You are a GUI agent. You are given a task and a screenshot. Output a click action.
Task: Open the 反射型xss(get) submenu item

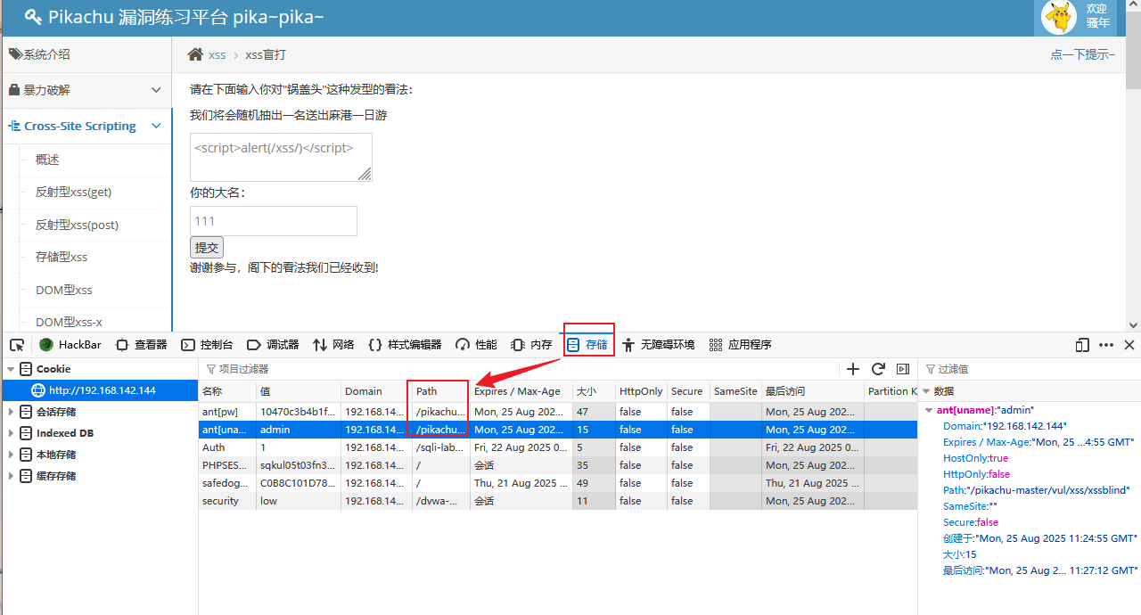(73, 192)
